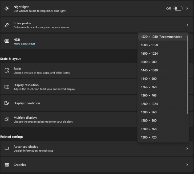Open the Graphics row title
The image size is (194, 174).
coord(19,165)
